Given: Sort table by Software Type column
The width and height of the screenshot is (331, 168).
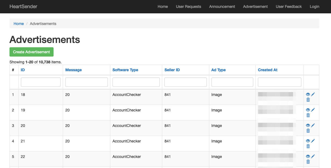Looking at the screenshot, I should (125, 70).
